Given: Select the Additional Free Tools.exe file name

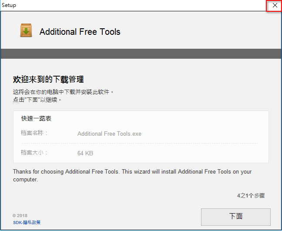Looking at the screenshot, I should click(109, 134).
